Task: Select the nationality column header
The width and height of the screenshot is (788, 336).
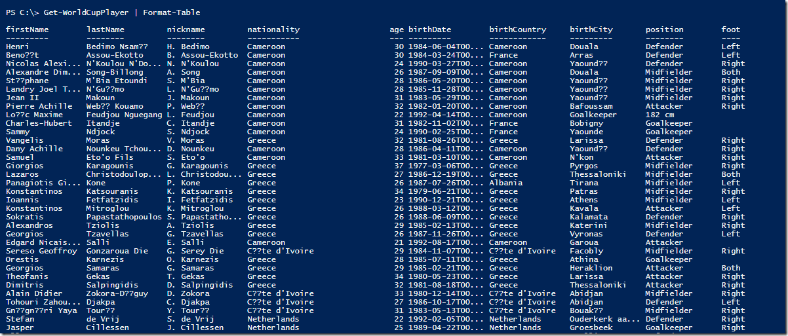Action: coord(273,29)
